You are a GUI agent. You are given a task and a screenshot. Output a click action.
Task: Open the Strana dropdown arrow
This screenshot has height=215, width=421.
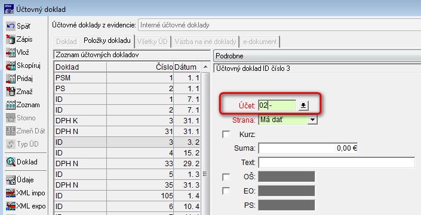click(312, 120)
